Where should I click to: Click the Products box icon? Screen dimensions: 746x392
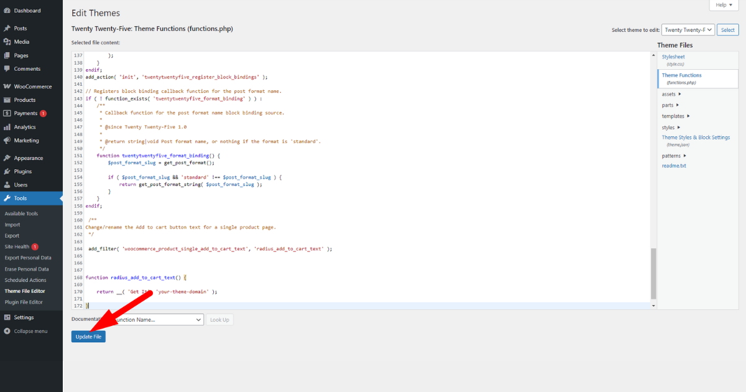tap(7, 100)
